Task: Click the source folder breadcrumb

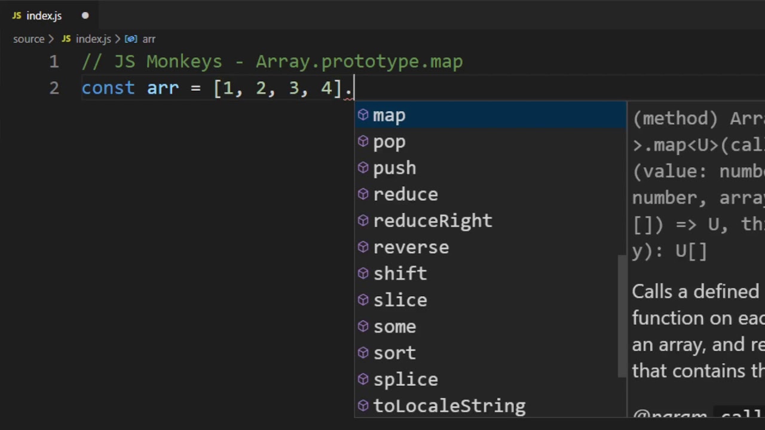Action: [x=29, y=39]
